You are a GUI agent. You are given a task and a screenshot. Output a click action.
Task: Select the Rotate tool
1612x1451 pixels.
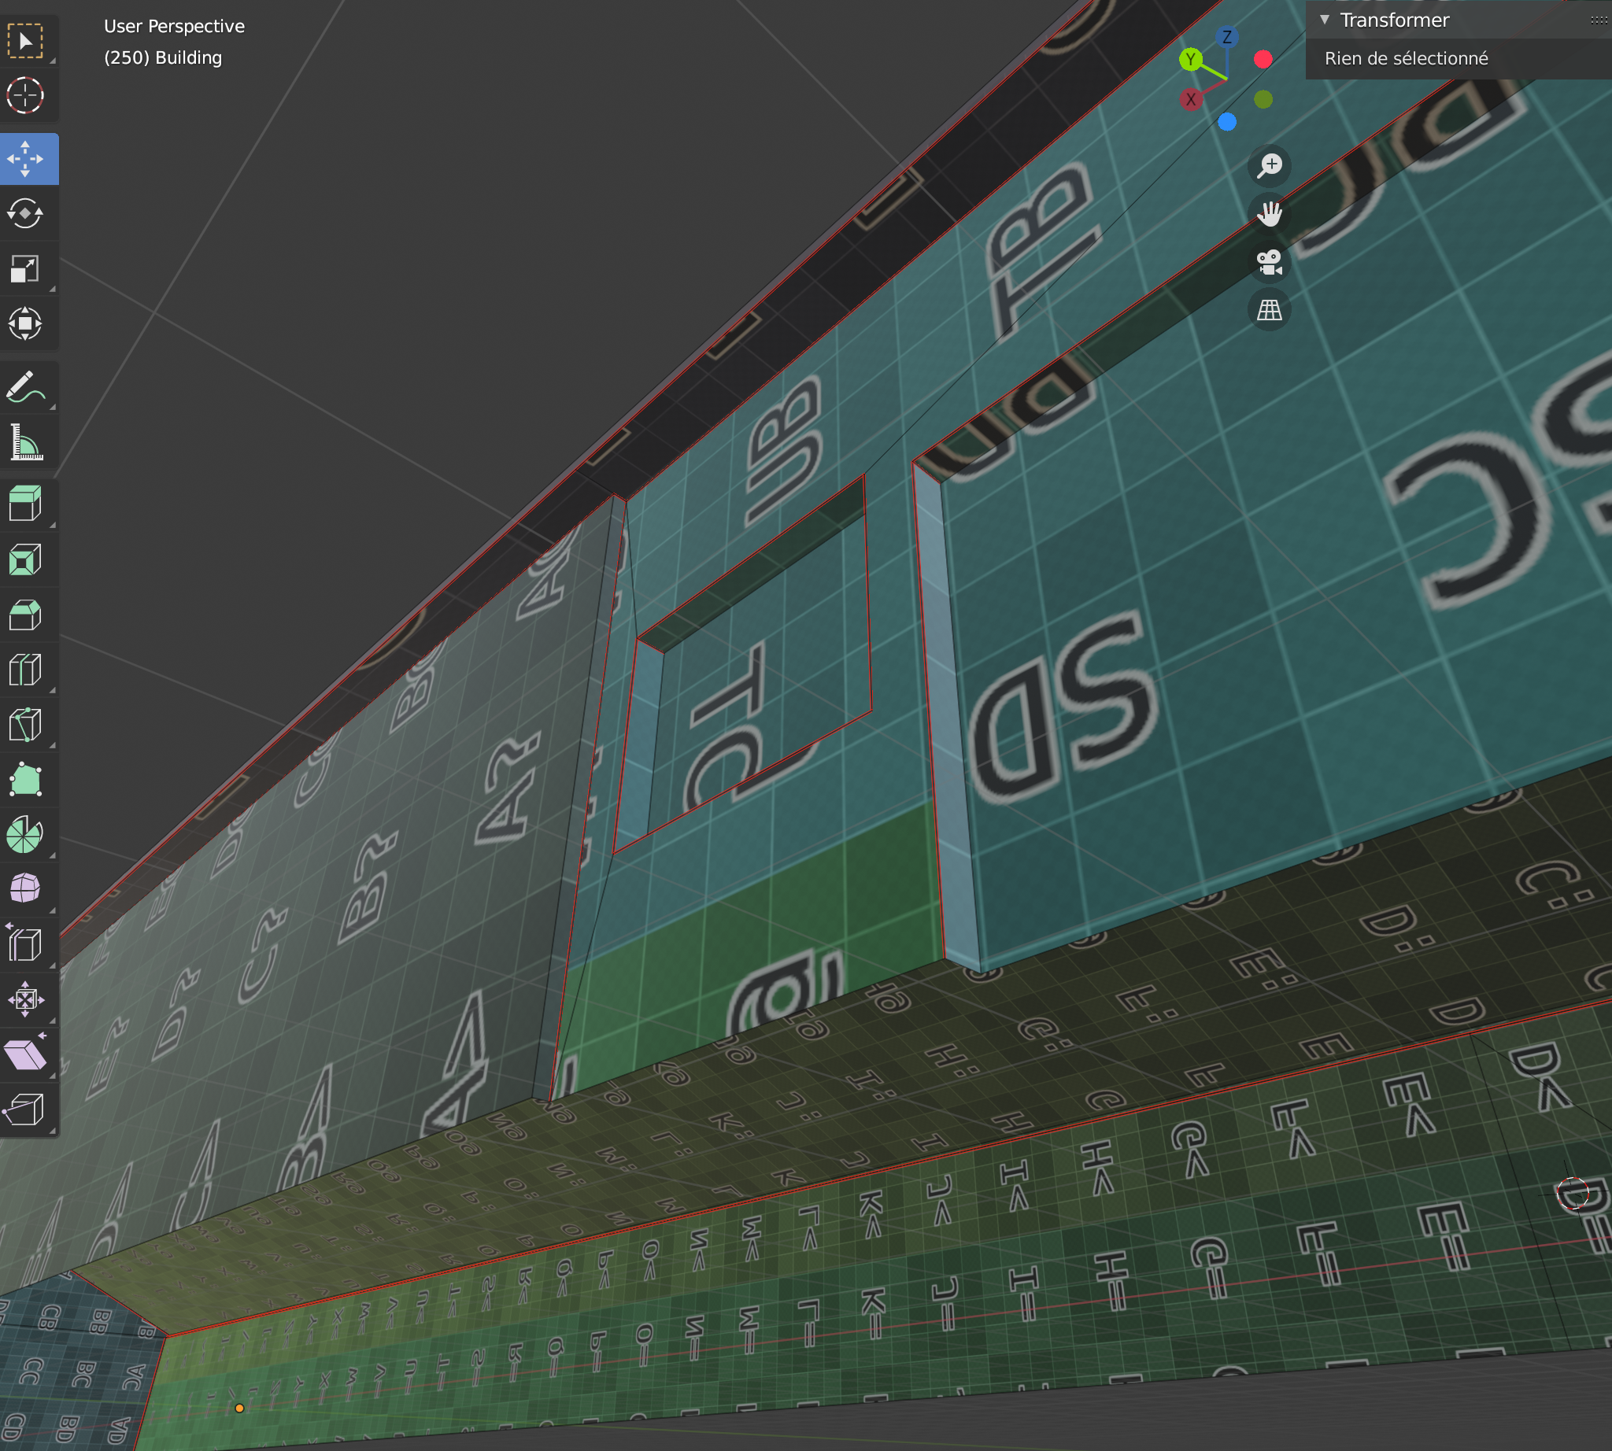(x=25, y=214)
